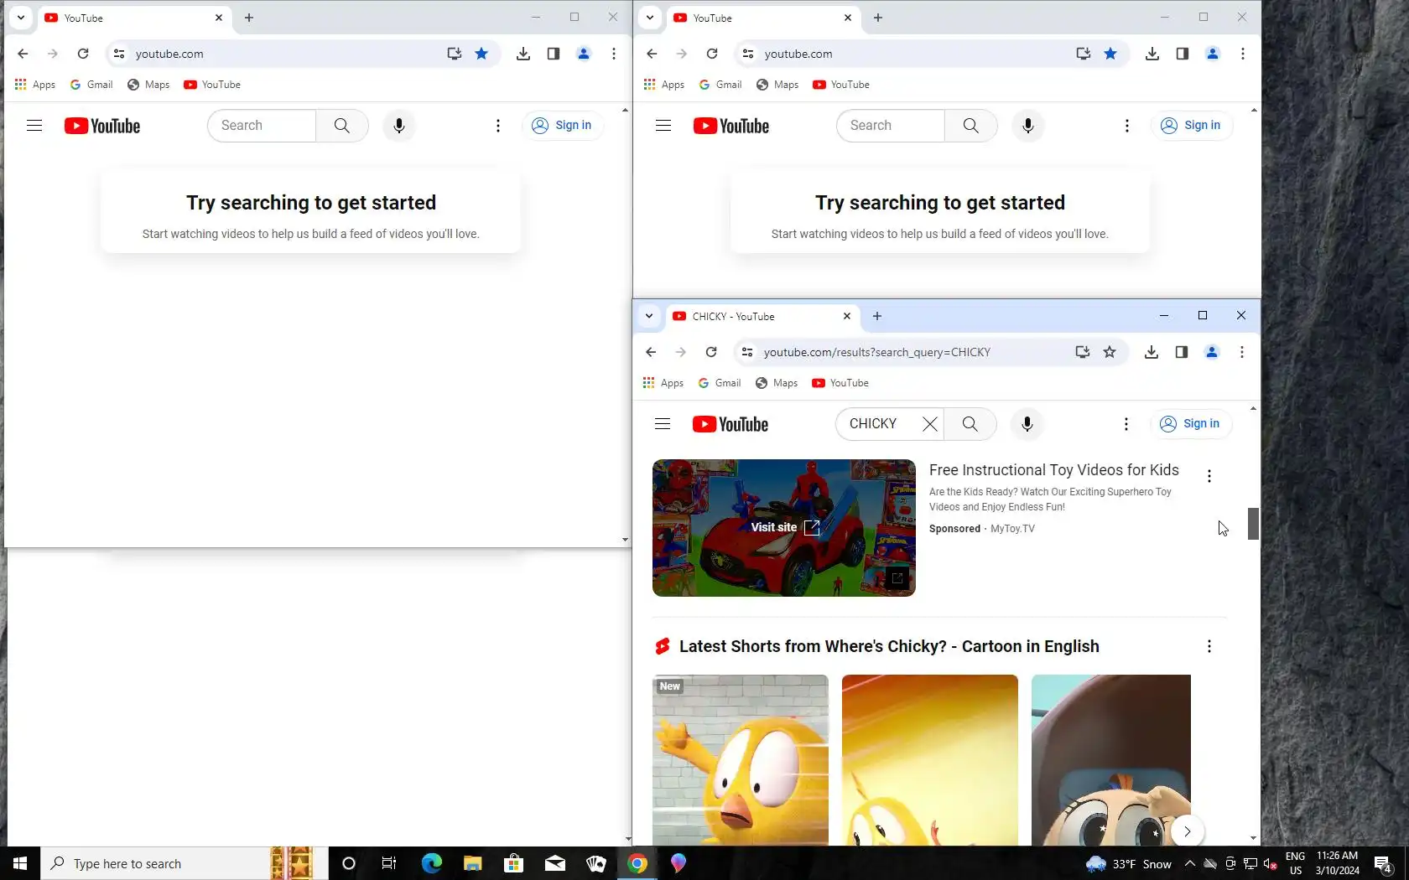Select the YouTube tab in the top-left window
This screenshot has width=1409, height=880.
134,18
